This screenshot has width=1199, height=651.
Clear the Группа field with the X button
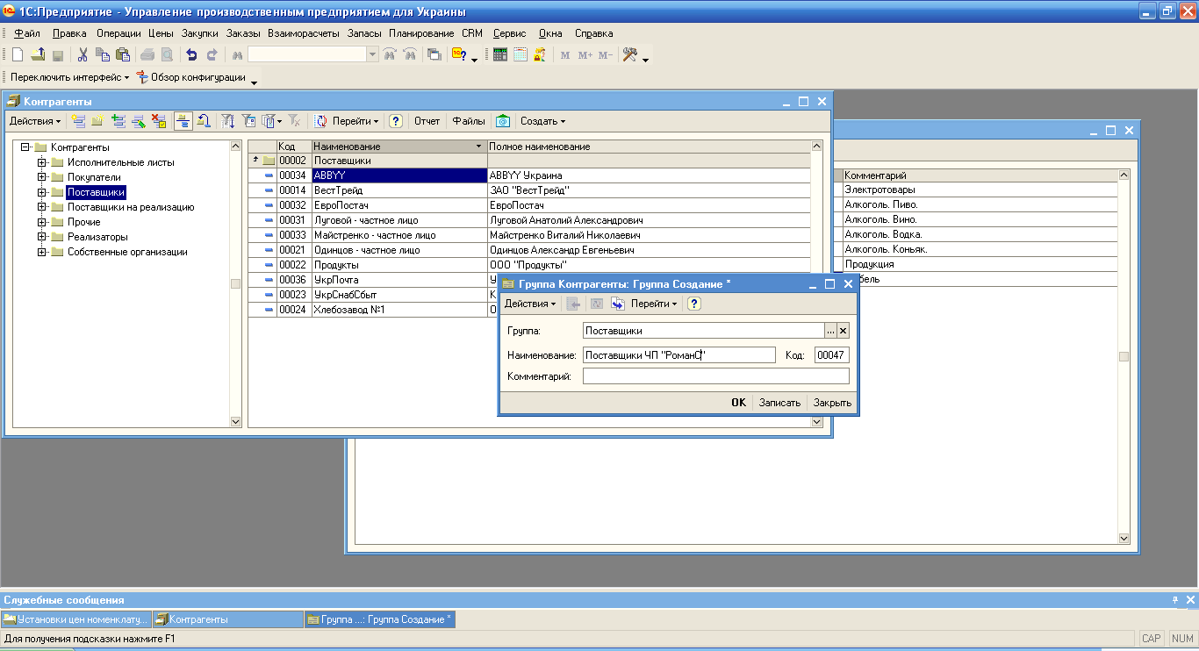(843, 331)
